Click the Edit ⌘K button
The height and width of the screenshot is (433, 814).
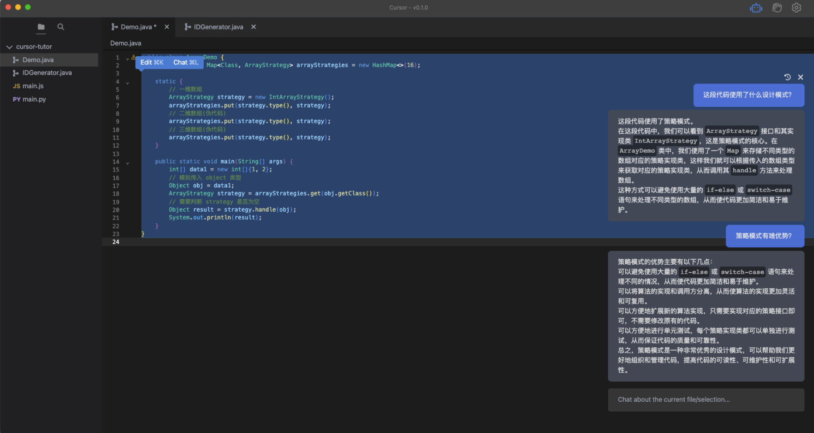click(x=152, y=62)
